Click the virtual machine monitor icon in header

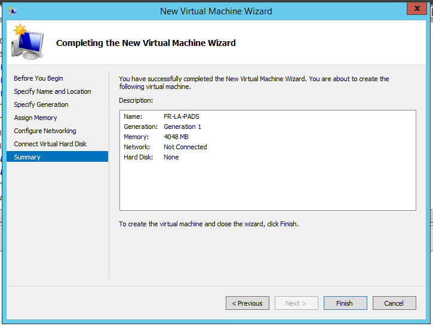pyautogui.click(x=27, y=43)
